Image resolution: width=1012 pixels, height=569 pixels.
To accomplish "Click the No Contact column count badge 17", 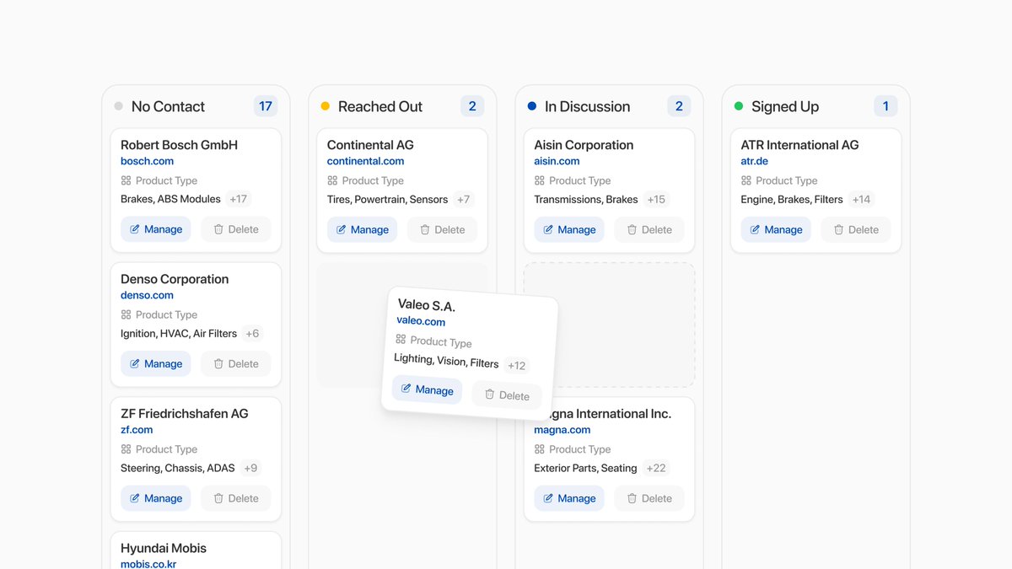I will (x=266, y=106).
